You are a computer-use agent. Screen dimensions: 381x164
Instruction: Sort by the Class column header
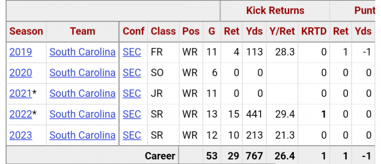pyautogui.click(x=163, y=31)
